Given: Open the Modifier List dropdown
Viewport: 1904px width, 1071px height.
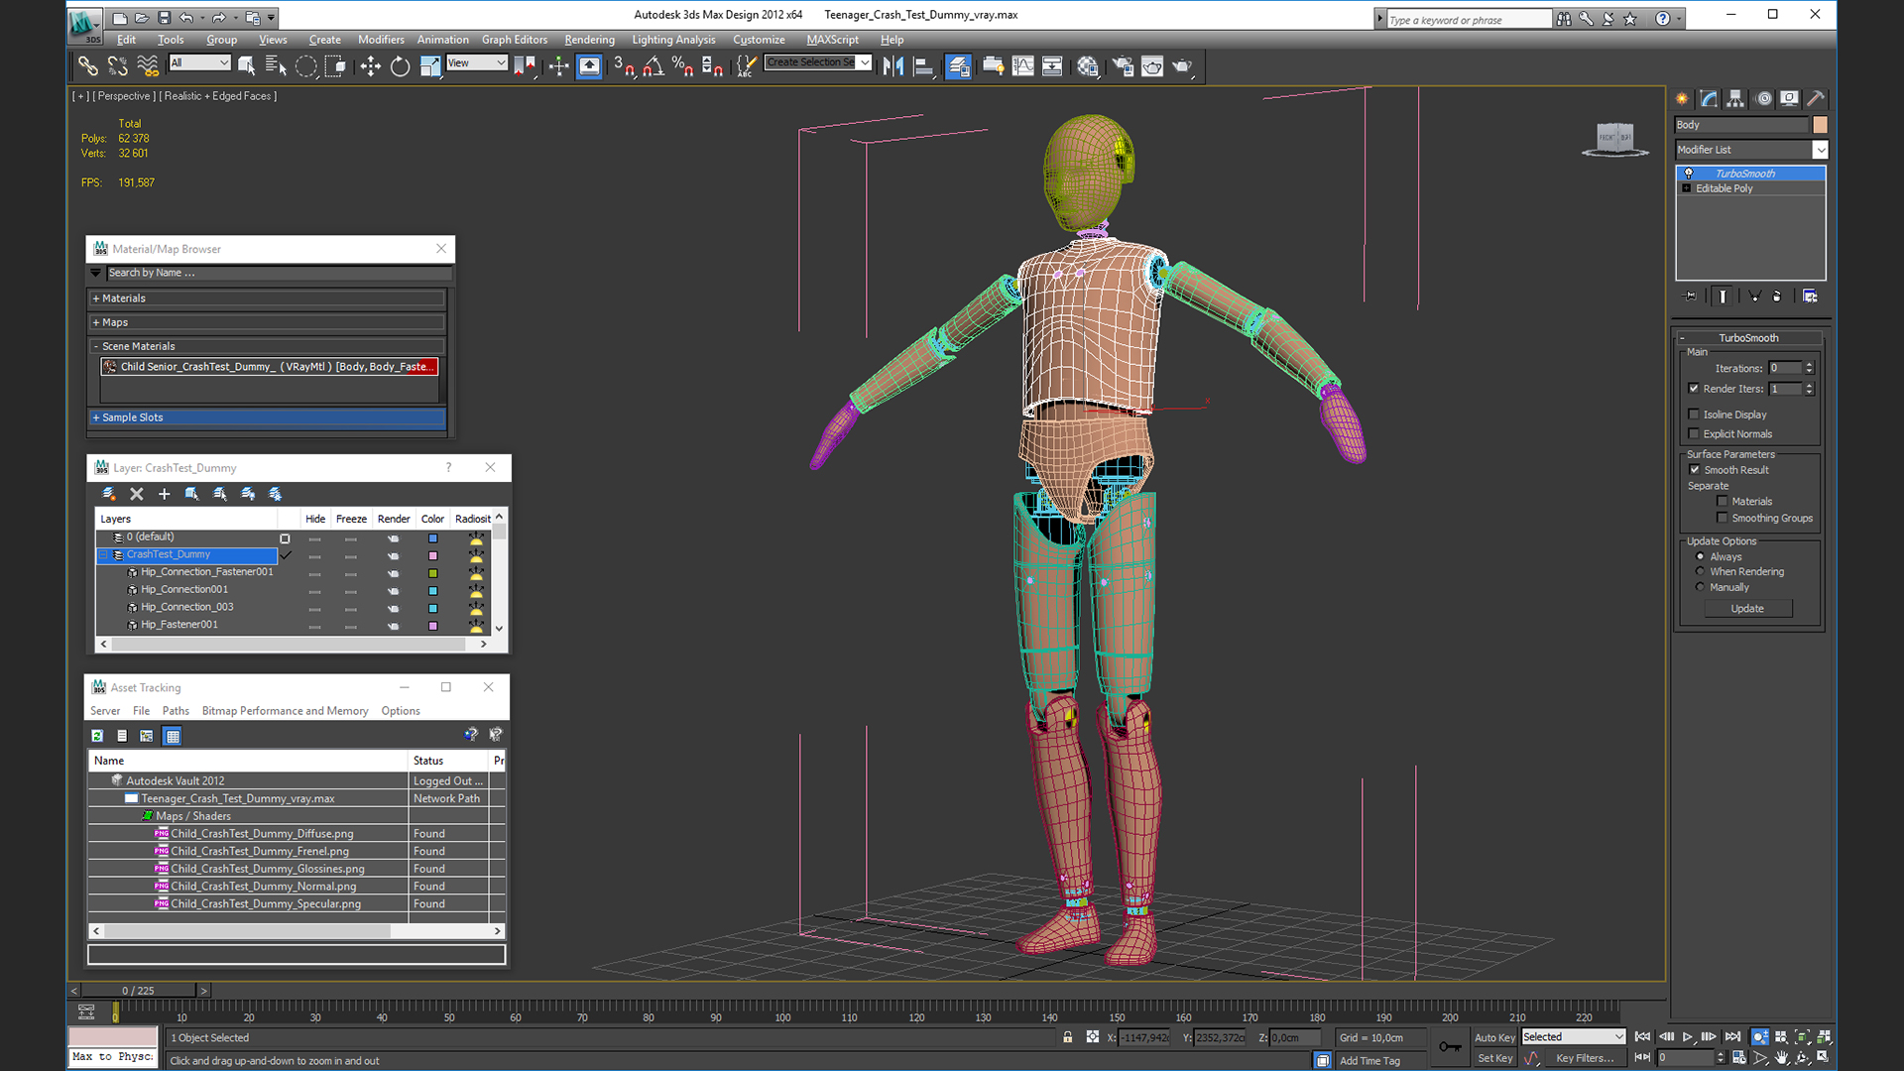Looking at the screenshot, I should click(1820, 150).
